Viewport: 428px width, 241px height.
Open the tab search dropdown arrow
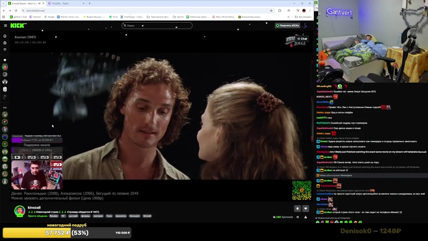(4, 3)
